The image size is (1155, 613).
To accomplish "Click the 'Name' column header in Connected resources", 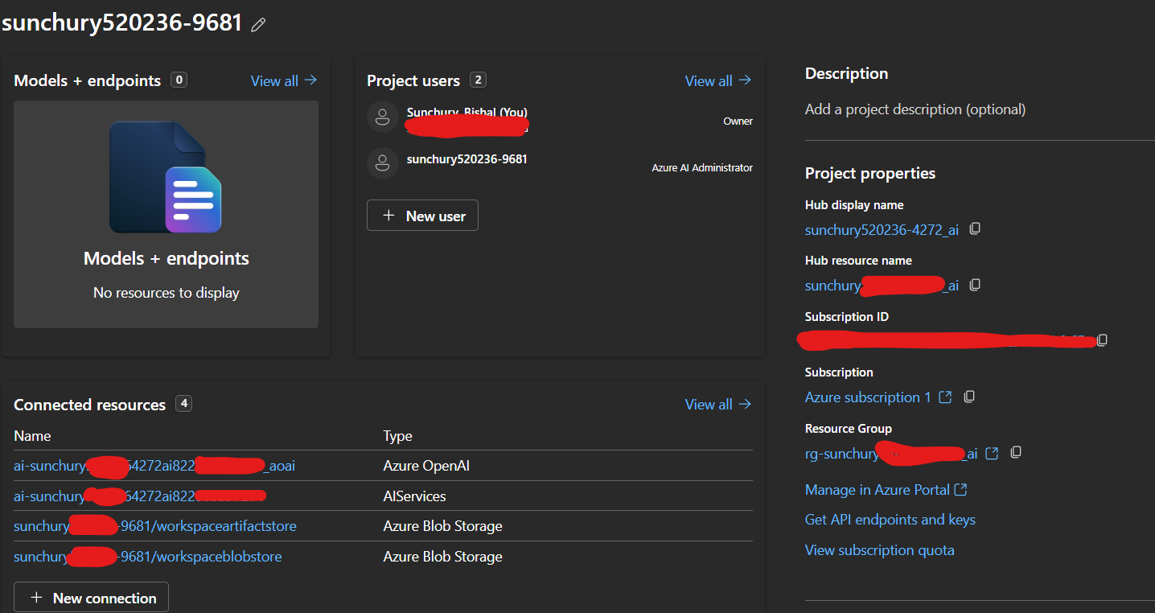I will [32, 436].
